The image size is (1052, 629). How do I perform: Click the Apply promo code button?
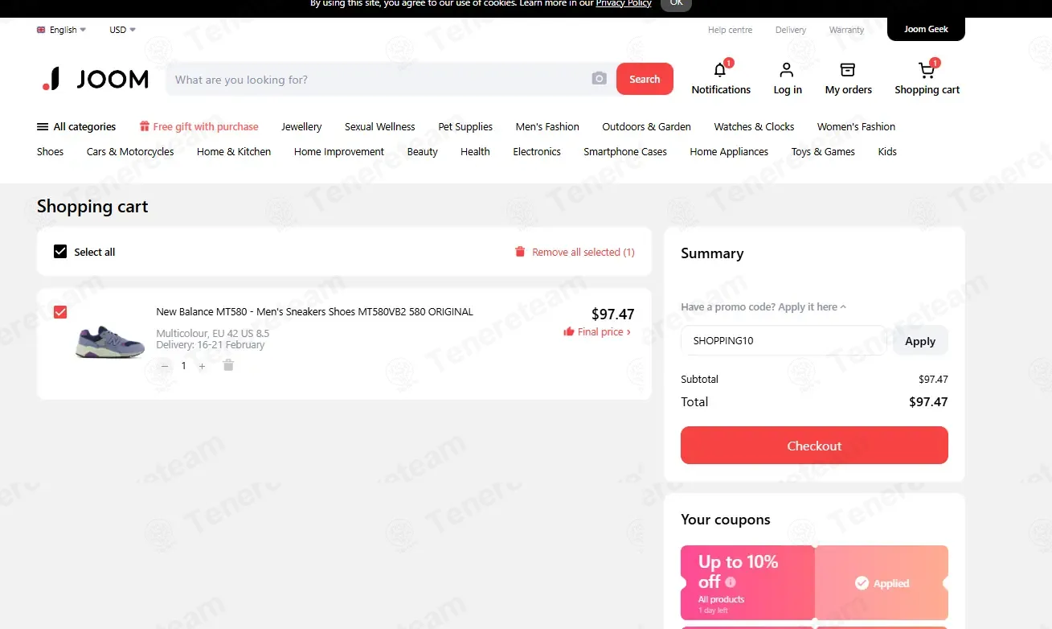tap(920, 340)
